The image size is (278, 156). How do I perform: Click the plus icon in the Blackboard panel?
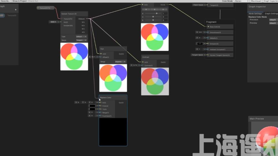point(16,10)
